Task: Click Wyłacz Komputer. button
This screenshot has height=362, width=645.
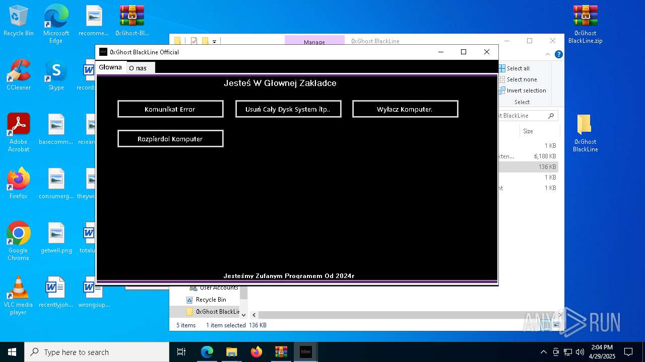Action: [405, 109]
